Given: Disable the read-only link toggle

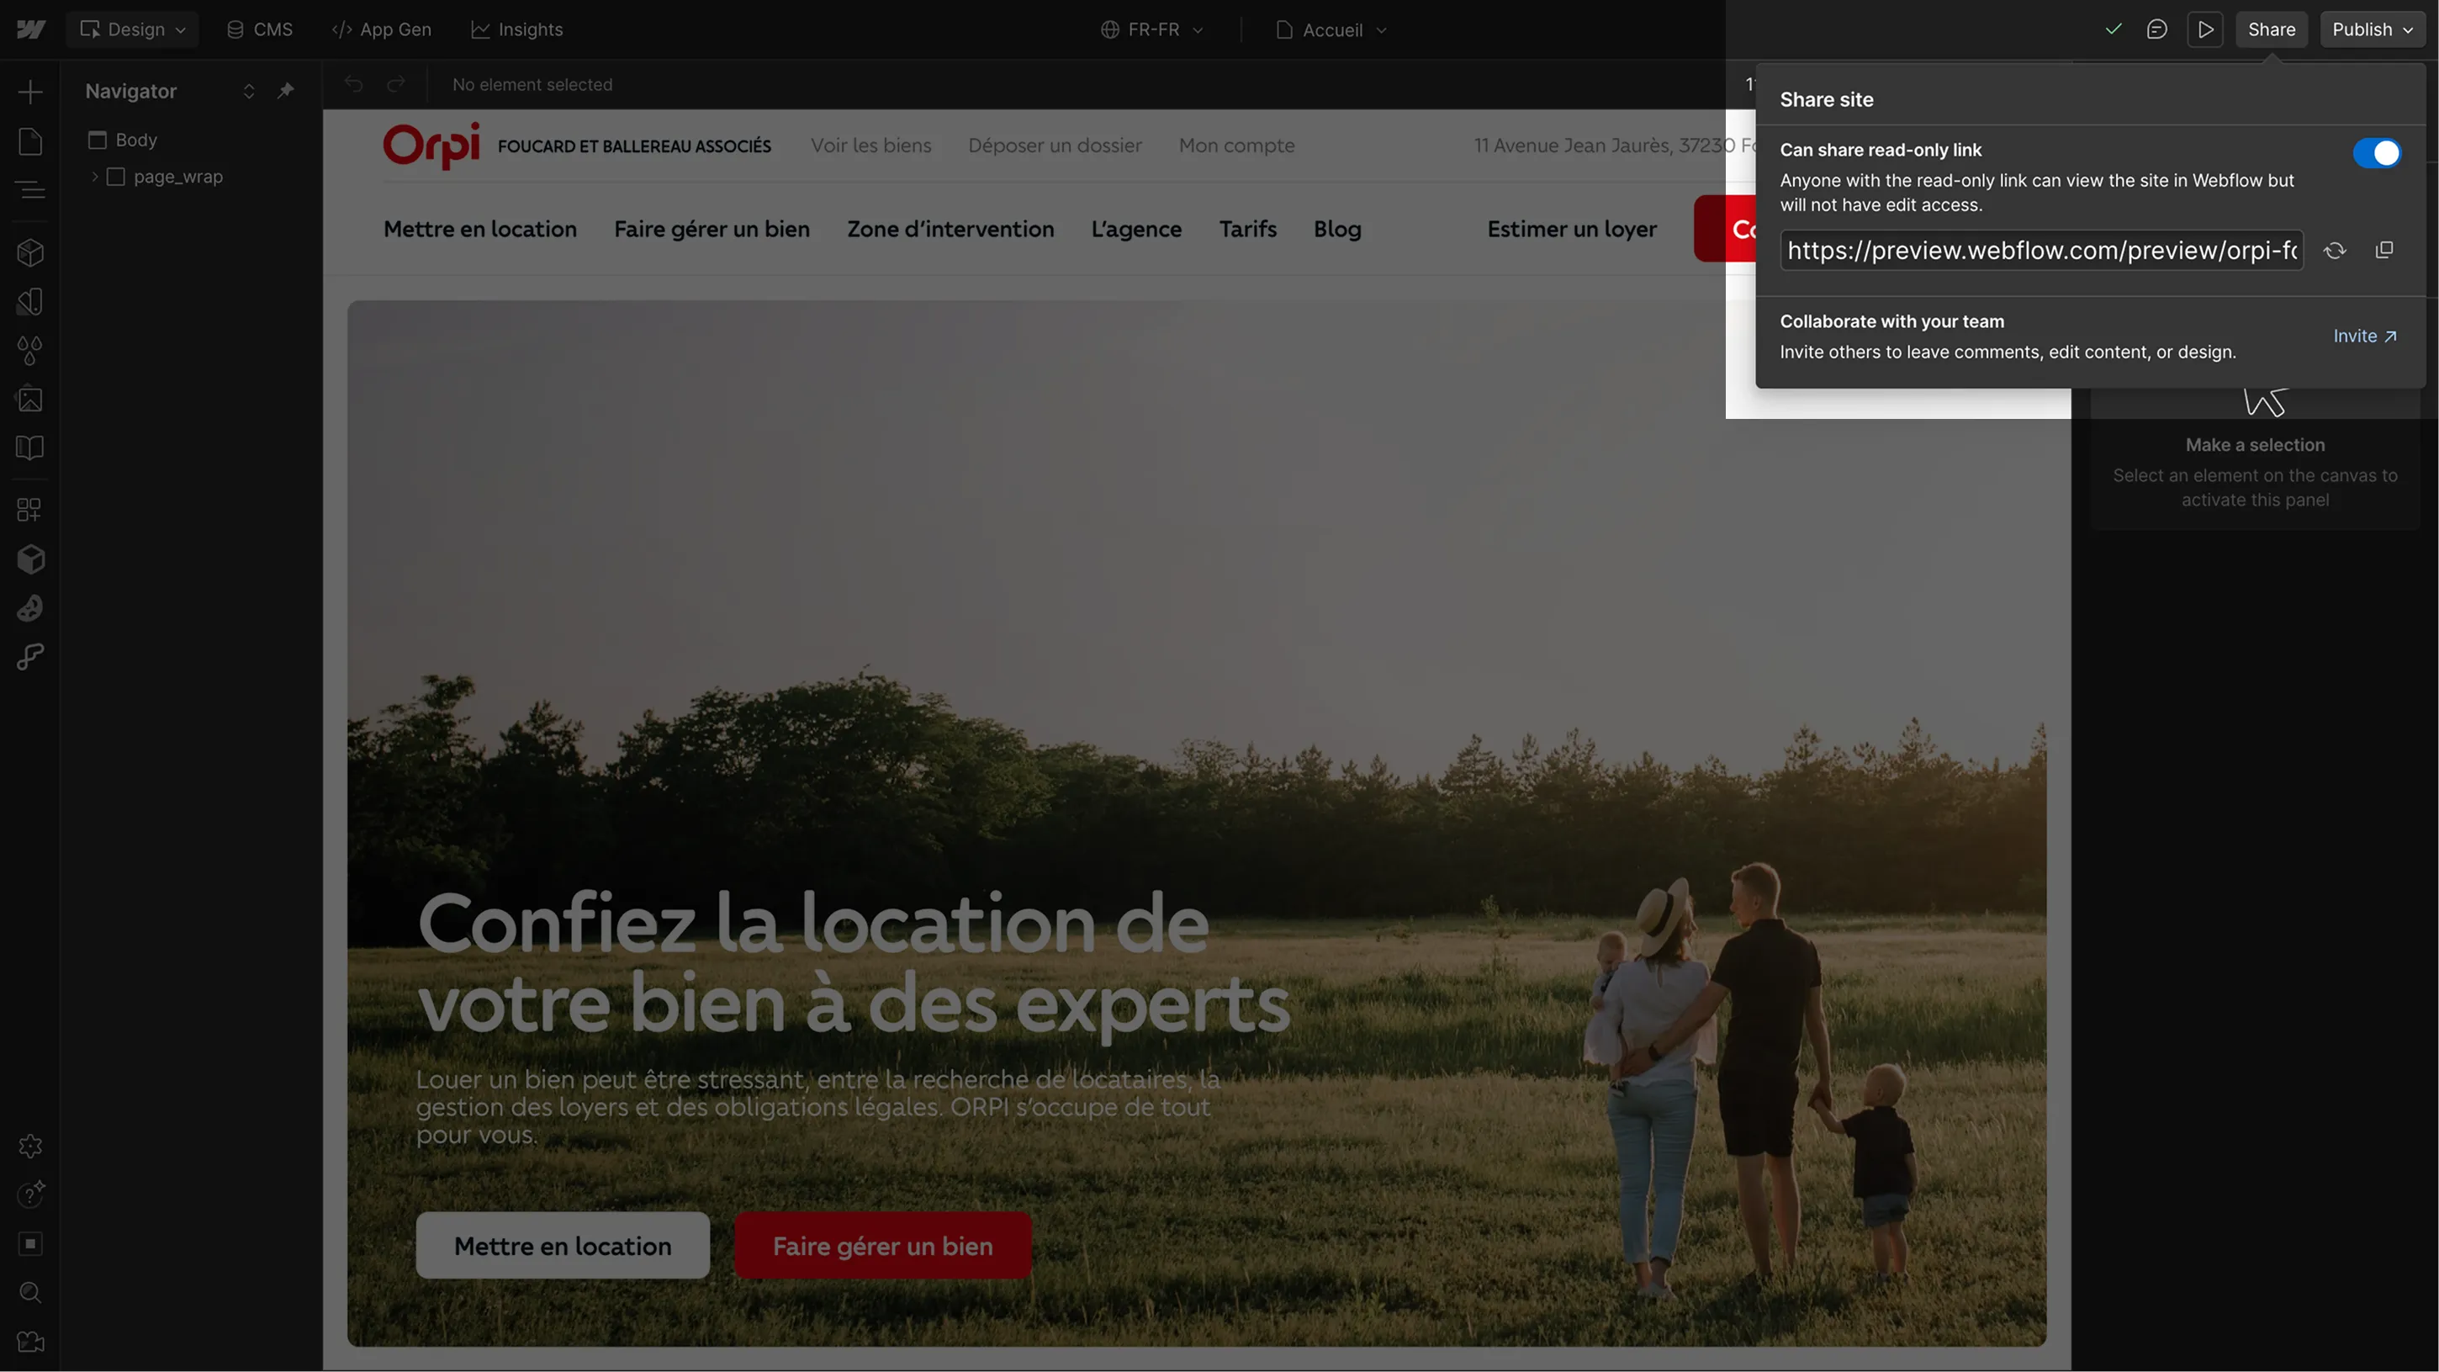Looking at the screenshot, I should click(2377, 152).
